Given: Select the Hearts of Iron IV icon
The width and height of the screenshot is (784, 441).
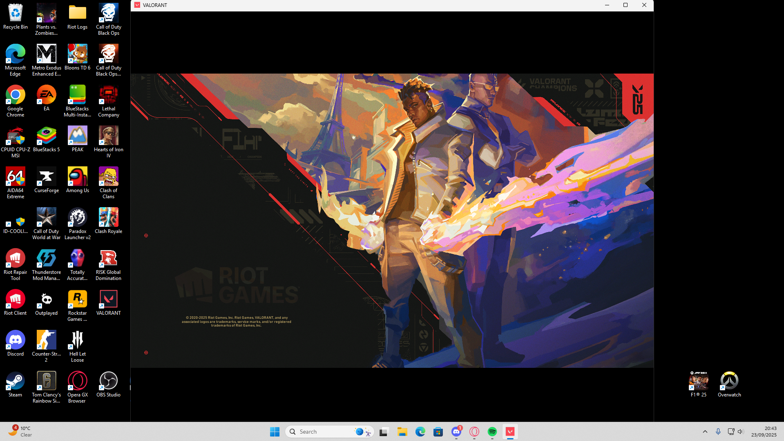Looking at the screenshot, I should (109, 142).
